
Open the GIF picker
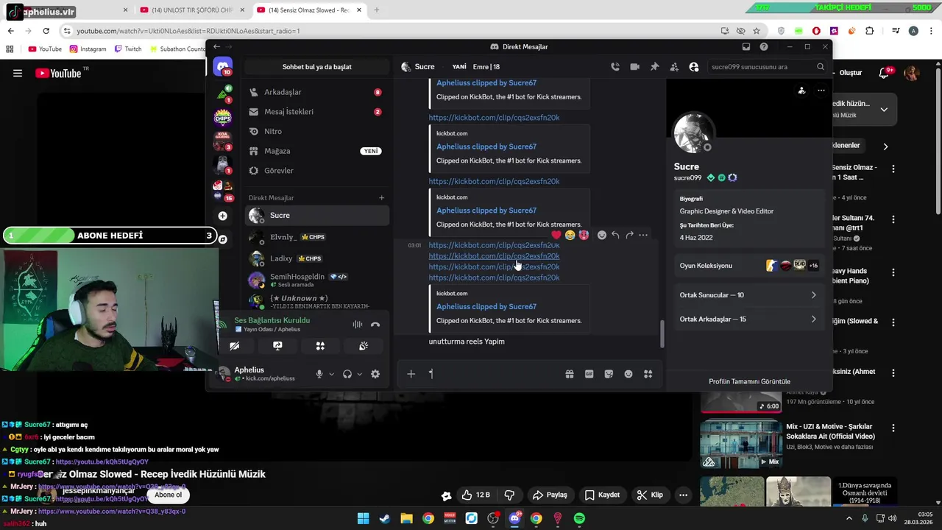(x=589, y=375)
